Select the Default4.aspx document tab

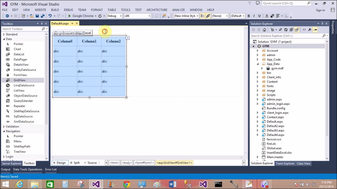(60, 23)
